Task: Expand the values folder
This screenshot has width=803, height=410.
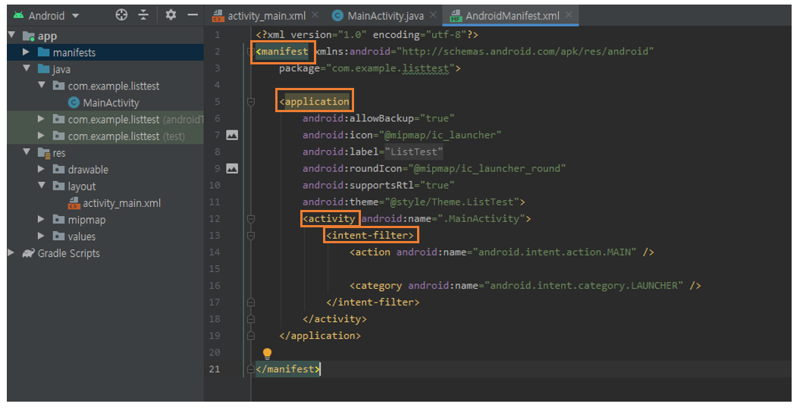Action: click(42, 236)
